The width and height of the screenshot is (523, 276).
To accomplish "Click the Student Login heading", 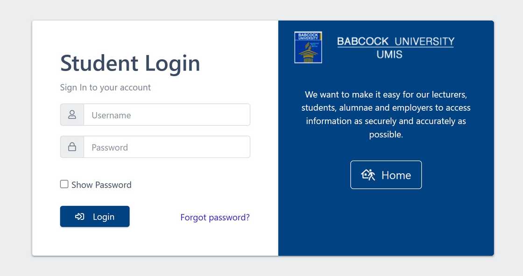I will click(x=130, y=63).
